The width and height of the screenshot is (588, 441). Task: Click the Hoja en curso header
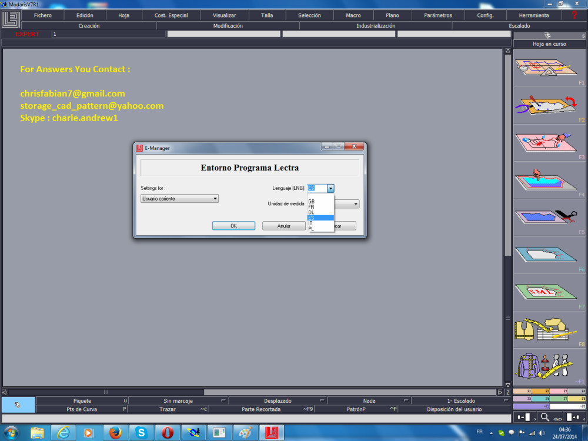point(549,44)
